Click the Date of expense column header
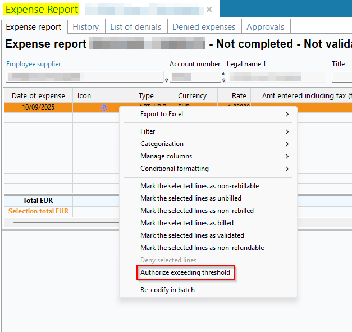352x332 pixels. (x=38, y=96)
